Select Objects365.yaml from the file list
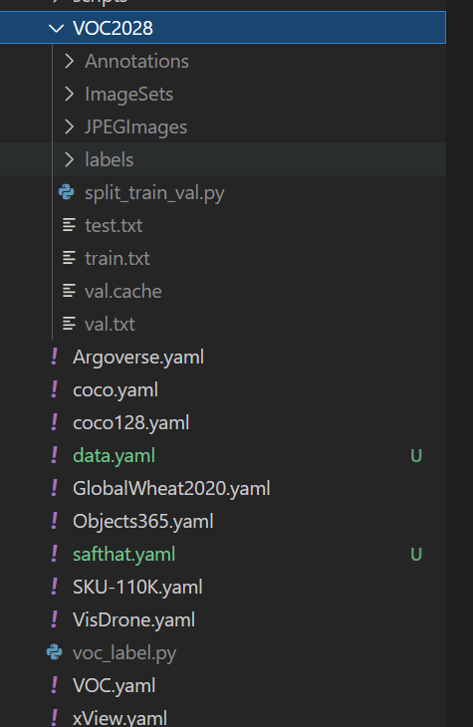 [143, 522]
